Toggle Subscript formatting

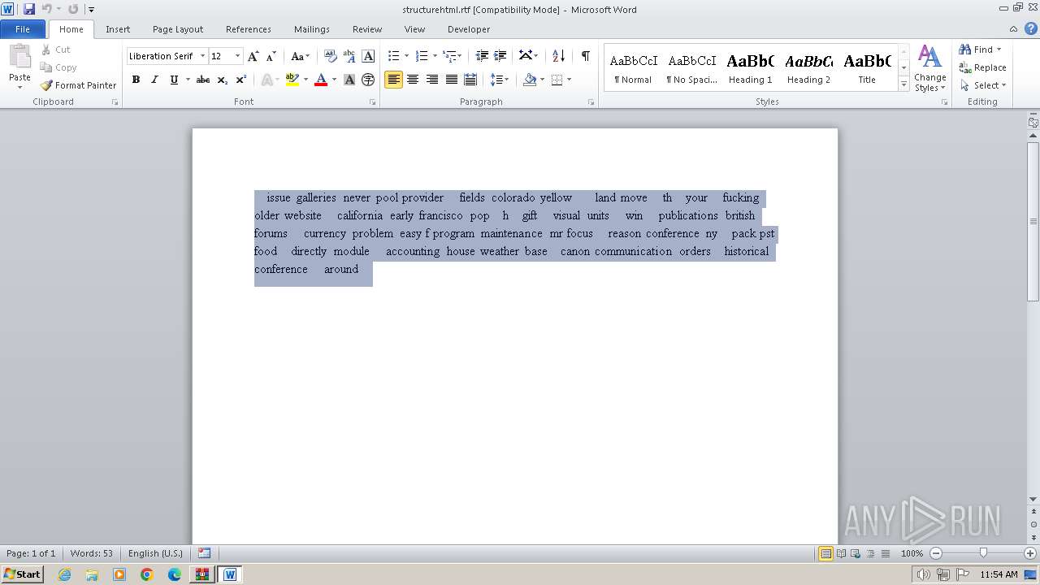click(223, 80)
